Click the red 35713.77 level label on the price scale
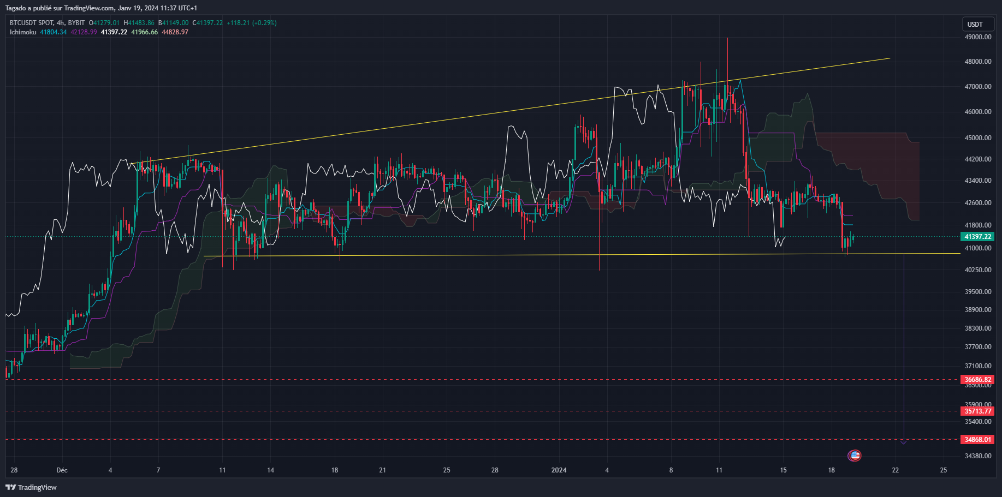Image resolution: width=1002 pixels, height=497 pixels. [978, 411]
